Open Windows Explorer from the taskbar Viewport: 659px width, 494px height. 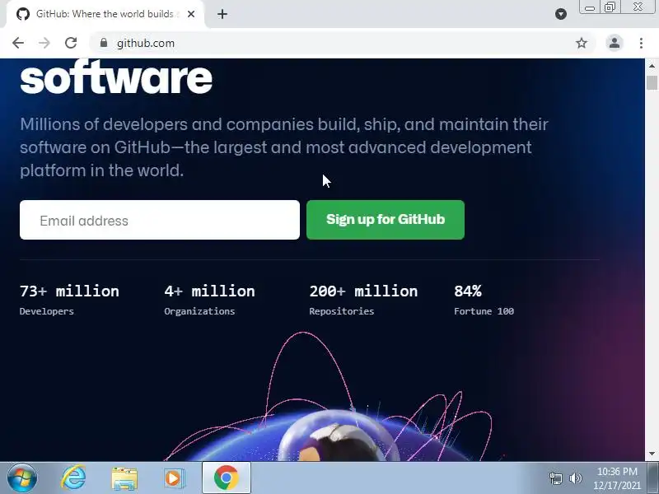pyautogui.click(x=124, y=478)
